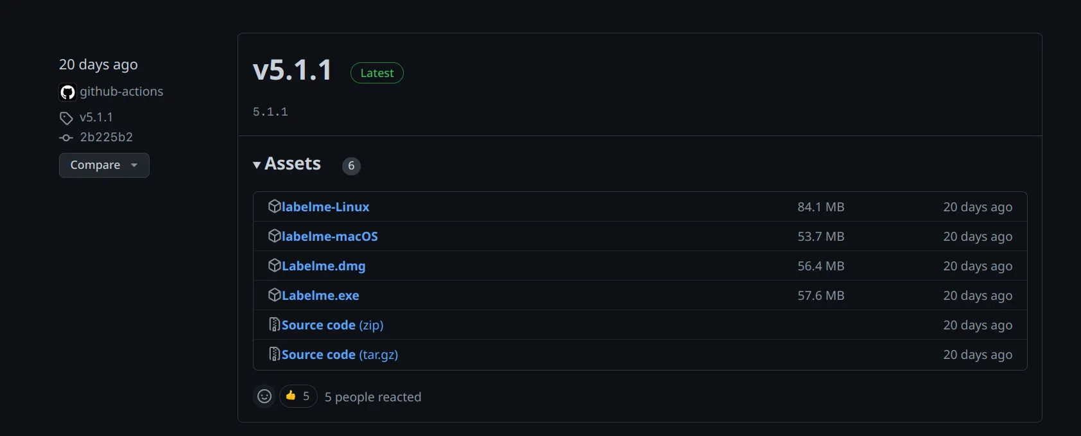Viewport: 1081px width, 436px height.
Task: Toggle the thumbs up reaction
Action: (x=298, y=396)
